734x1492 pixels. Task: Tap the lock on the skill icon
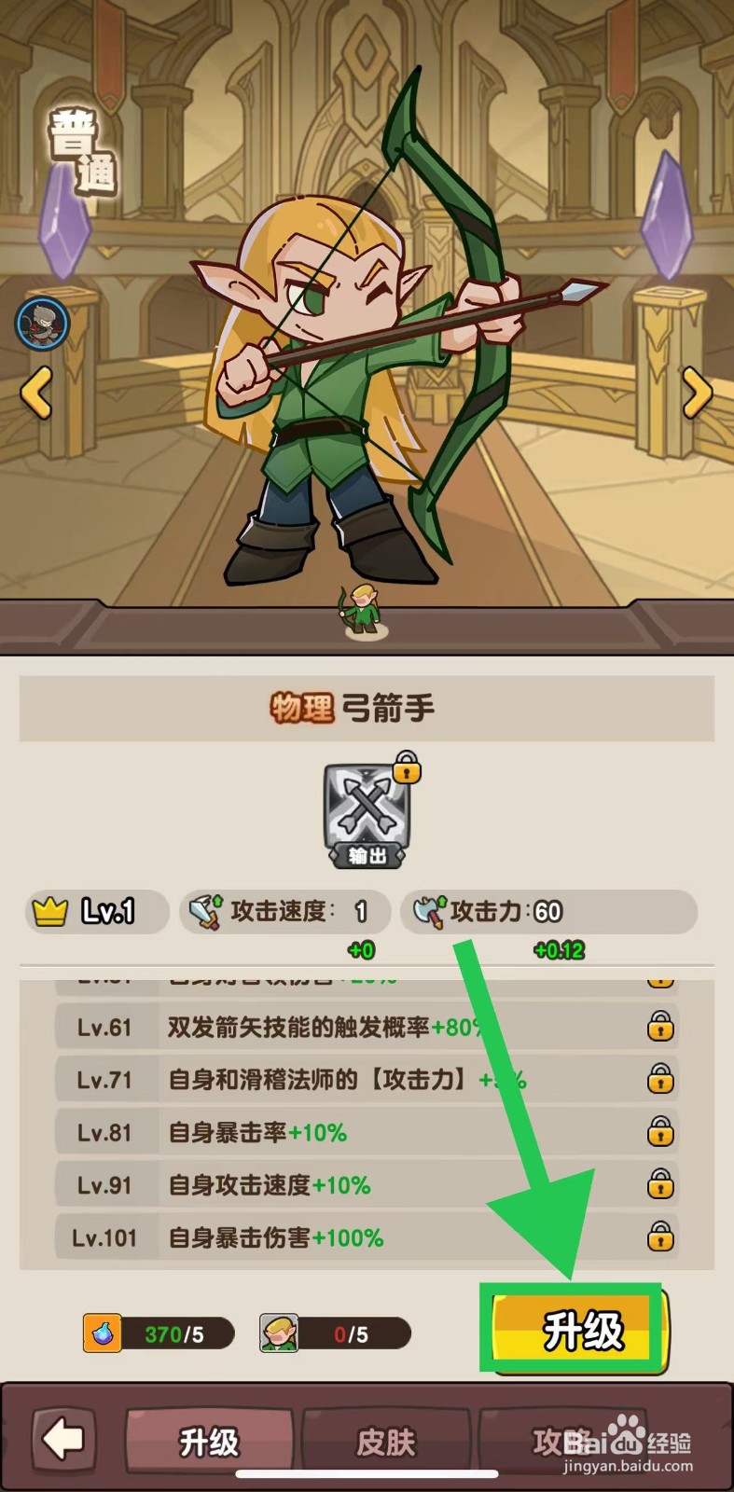coord(407,767)
